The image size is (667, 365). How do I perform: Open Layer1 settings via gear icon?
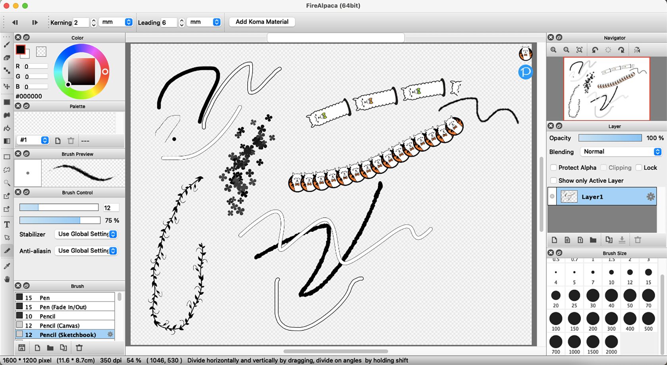(x=651, y=196)
